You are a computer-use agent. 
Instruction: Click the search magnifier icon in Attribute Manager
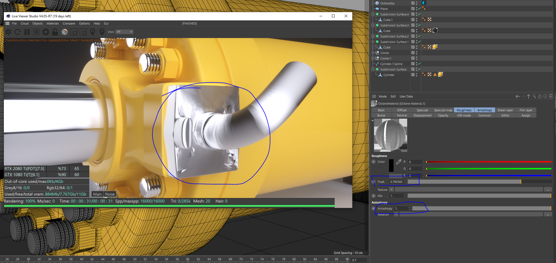pos(534,96)
